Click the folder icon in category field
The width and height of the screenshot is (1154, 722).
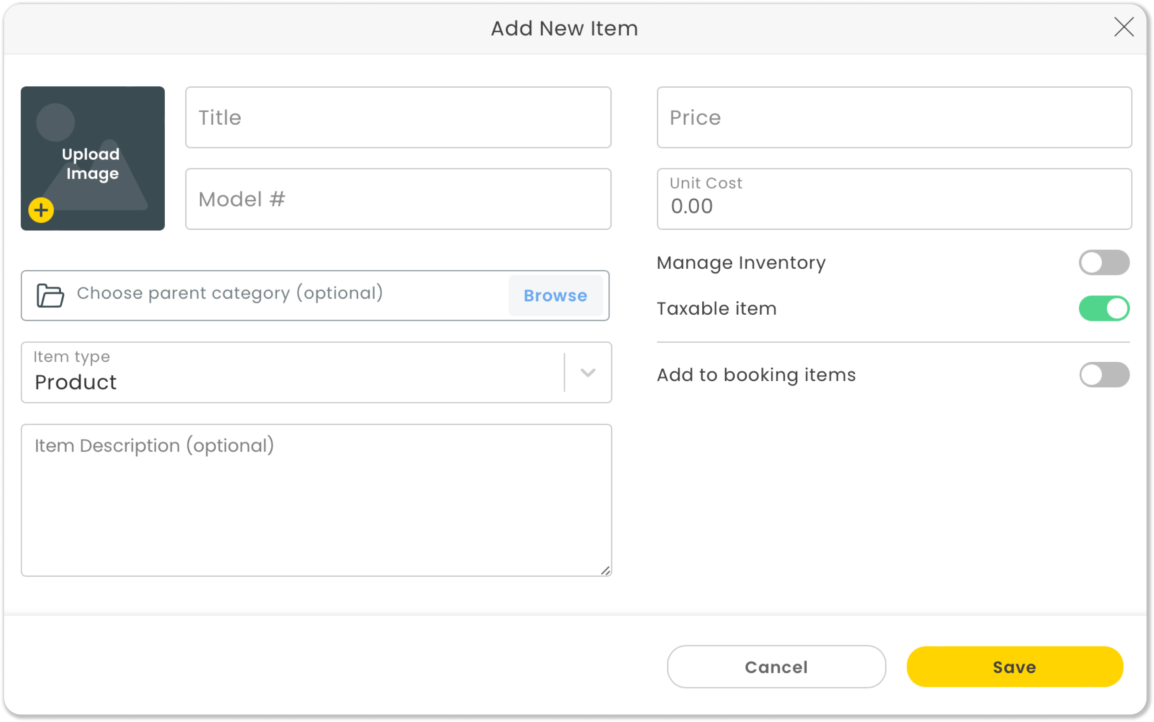[x=50, y=295]
